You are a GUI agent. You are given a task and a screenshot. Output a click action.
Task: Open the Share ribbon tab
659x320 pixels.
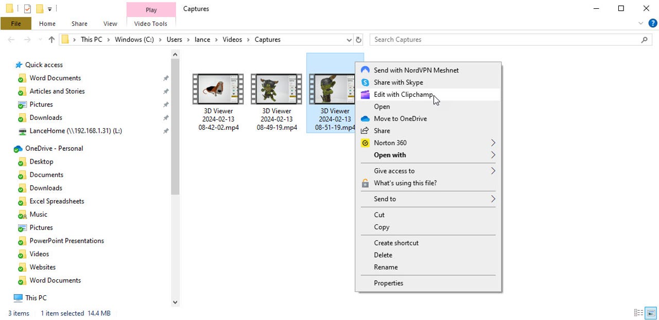79,24
